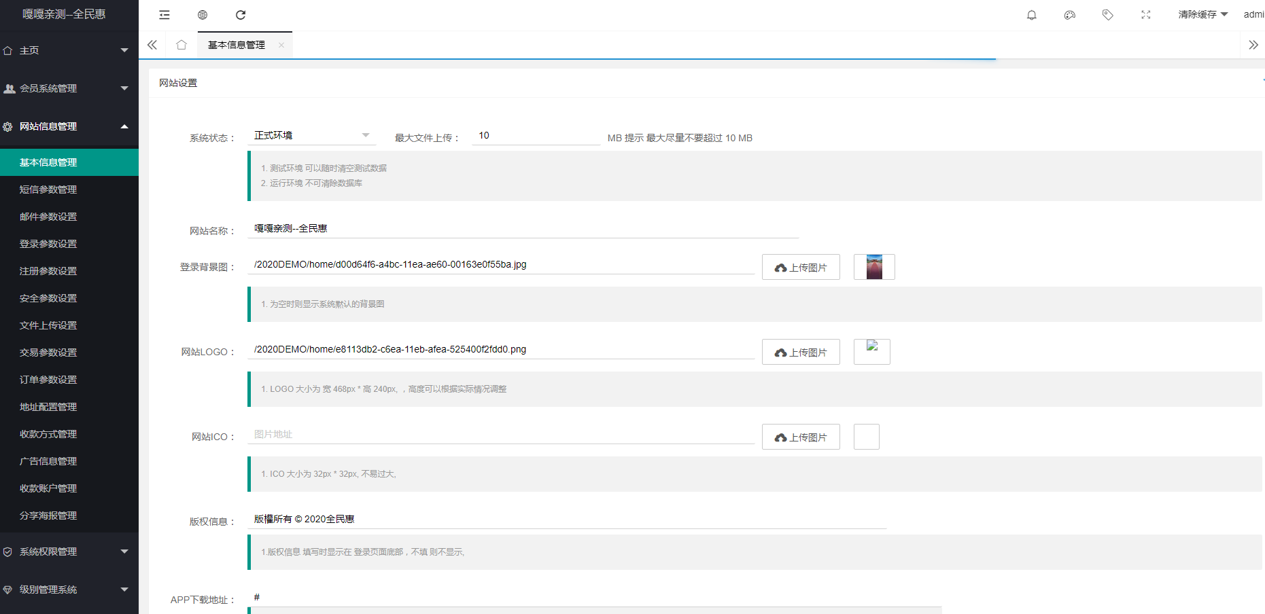Open 短信参数管理 in the sidebar

click(48, 189)
